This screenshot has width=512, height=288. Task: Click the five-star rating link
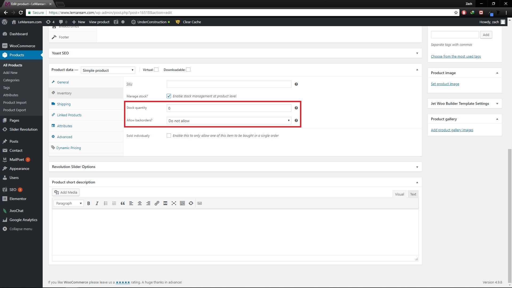(x=123, y=282)
